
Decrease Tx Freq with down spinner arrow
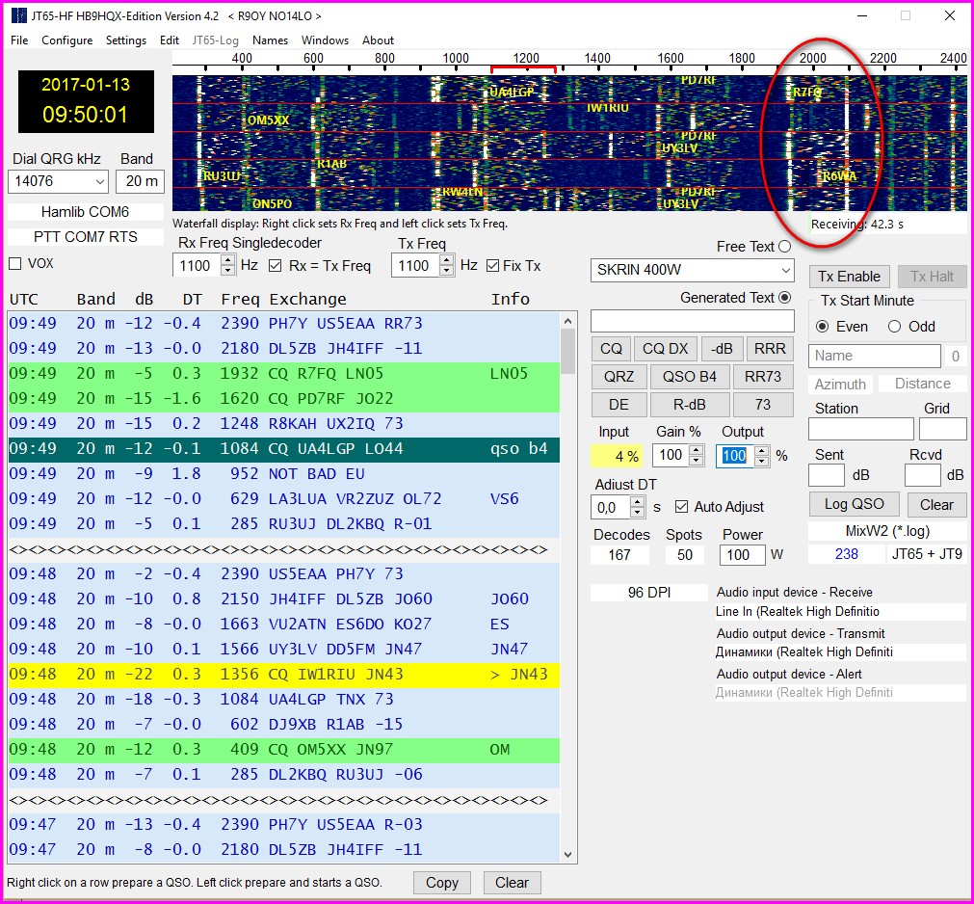pos(446,271)
